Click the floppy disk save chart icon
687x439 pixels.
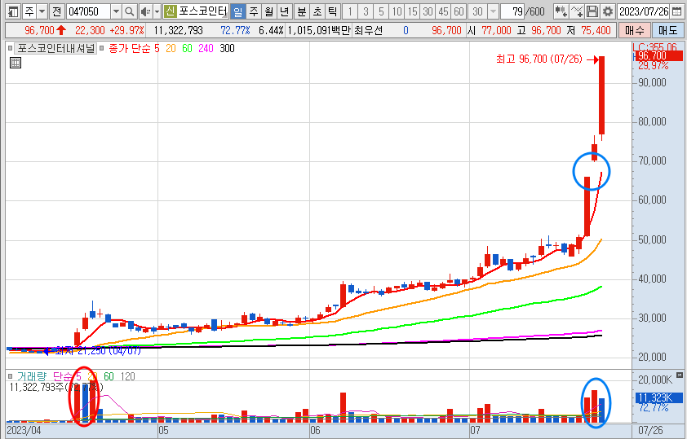click(592, 11)
